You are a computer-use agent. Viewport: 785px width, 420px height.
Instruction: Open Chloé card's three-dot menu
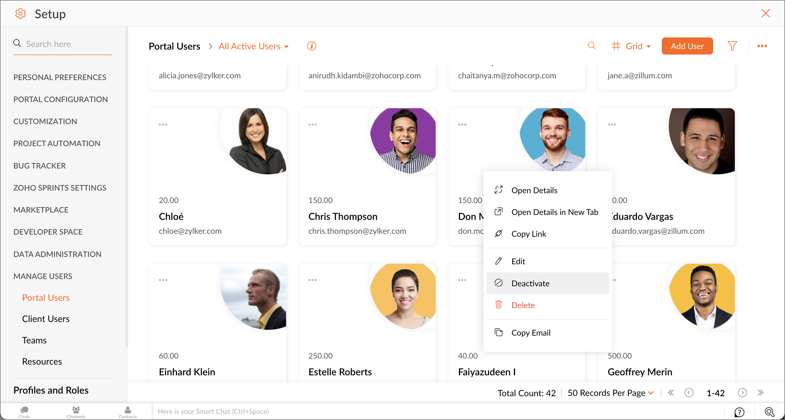point(163,124)
